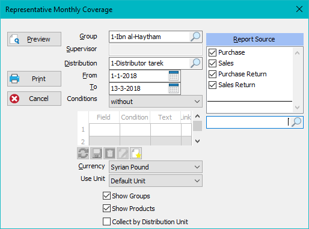
Task: Click the delete conditions trash icon
Action: point(109,153)
